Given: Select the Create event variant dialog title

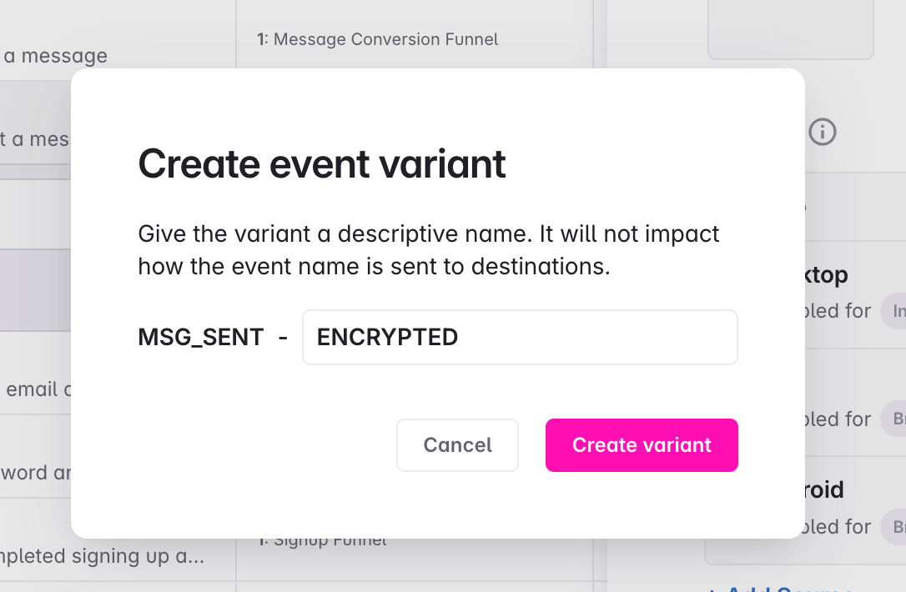Looking at the screenshot, I should pos(322,164).
